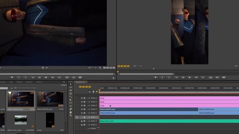Image resolution: width=239 pixels, height=134 pixels.
Task: Export frame from Program monitor
Action: [224, 77]
